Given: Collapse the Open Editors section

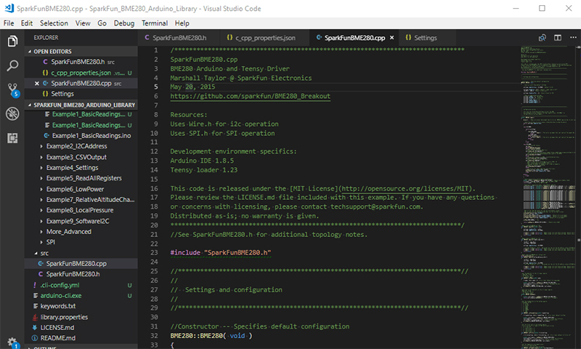Looking at the screenshot, I should click(x=58, y=52).
